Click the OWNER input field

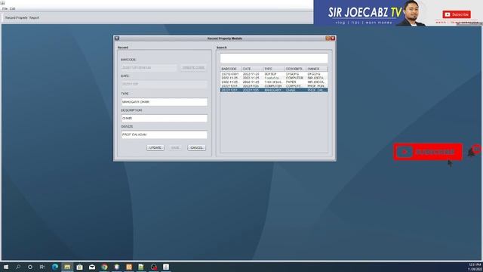165,134
